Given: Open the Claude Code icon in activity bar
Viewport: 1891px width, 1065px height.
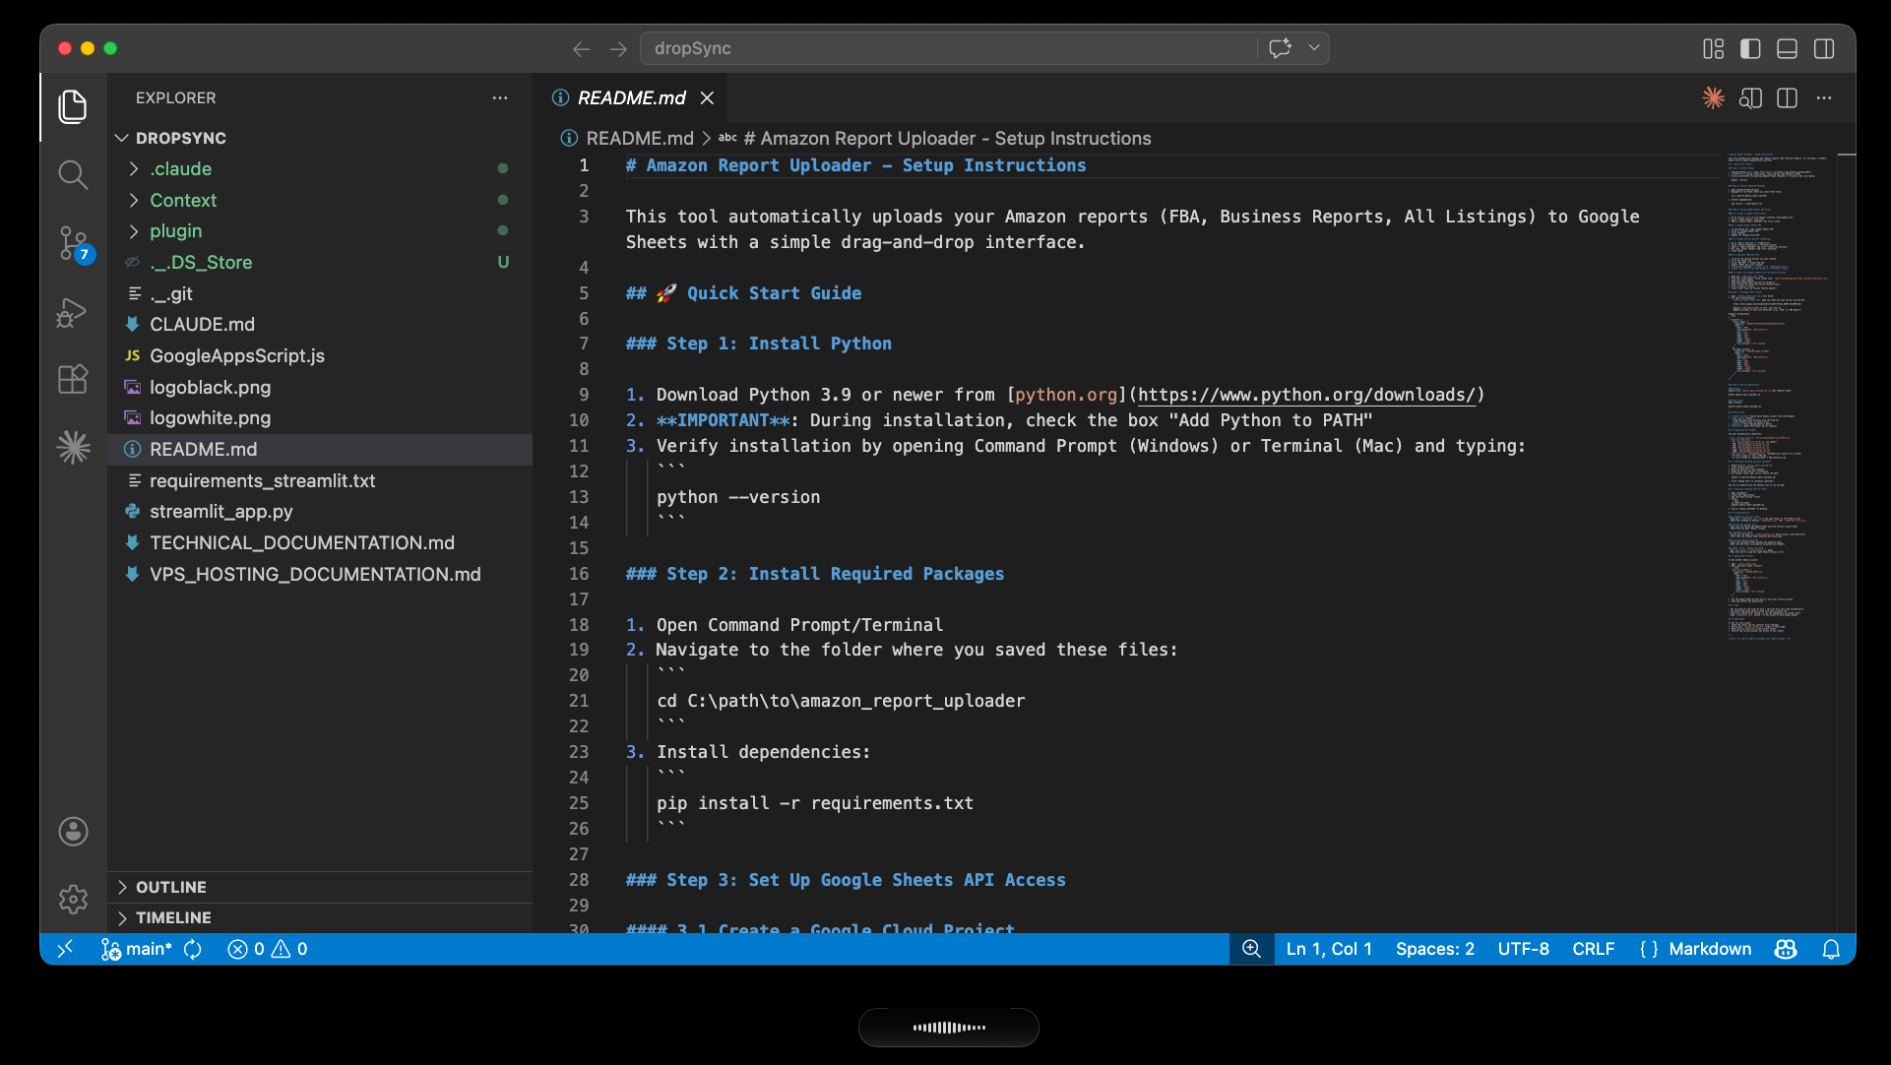Looking at the screenshot, I should coord(73,447).
